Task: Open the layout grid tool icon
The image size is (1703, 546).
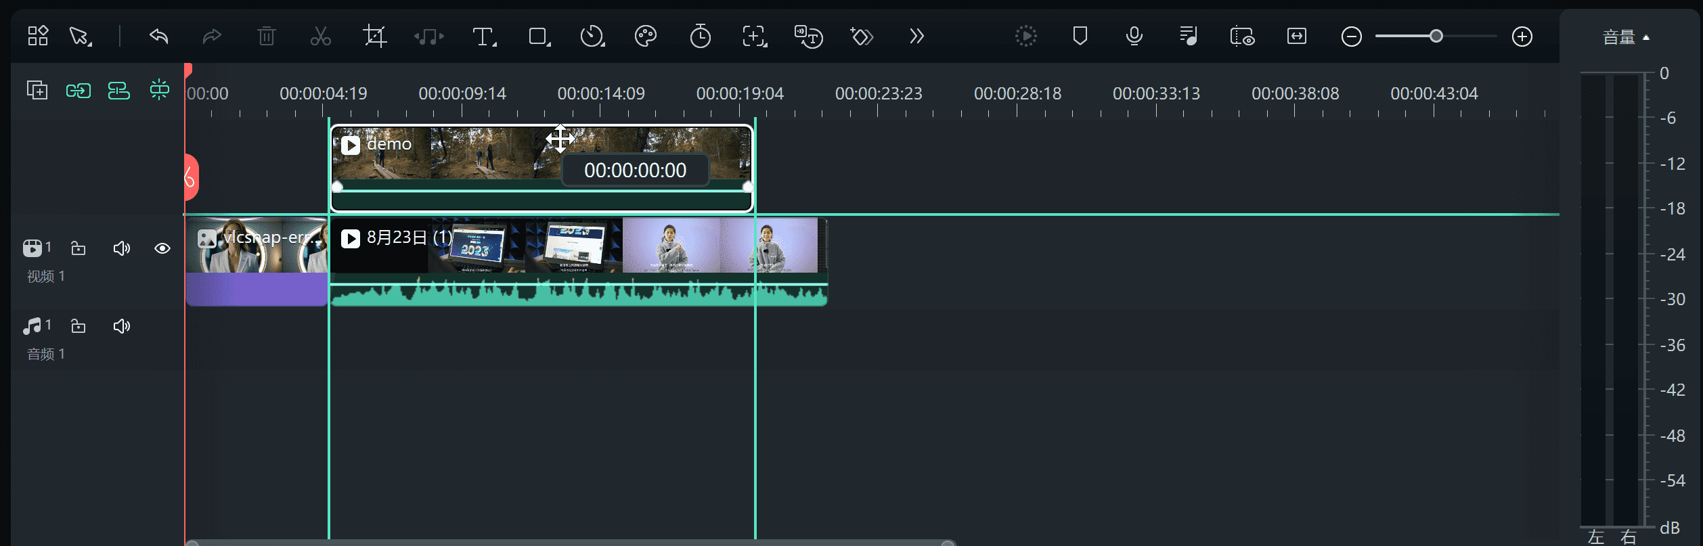Action: 38,36
